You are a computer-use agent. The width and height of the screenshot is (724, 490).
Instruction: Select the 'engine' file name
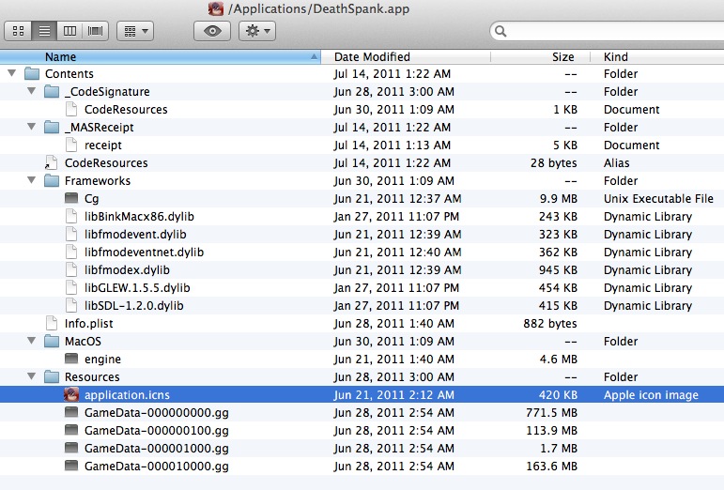[102, 359]
